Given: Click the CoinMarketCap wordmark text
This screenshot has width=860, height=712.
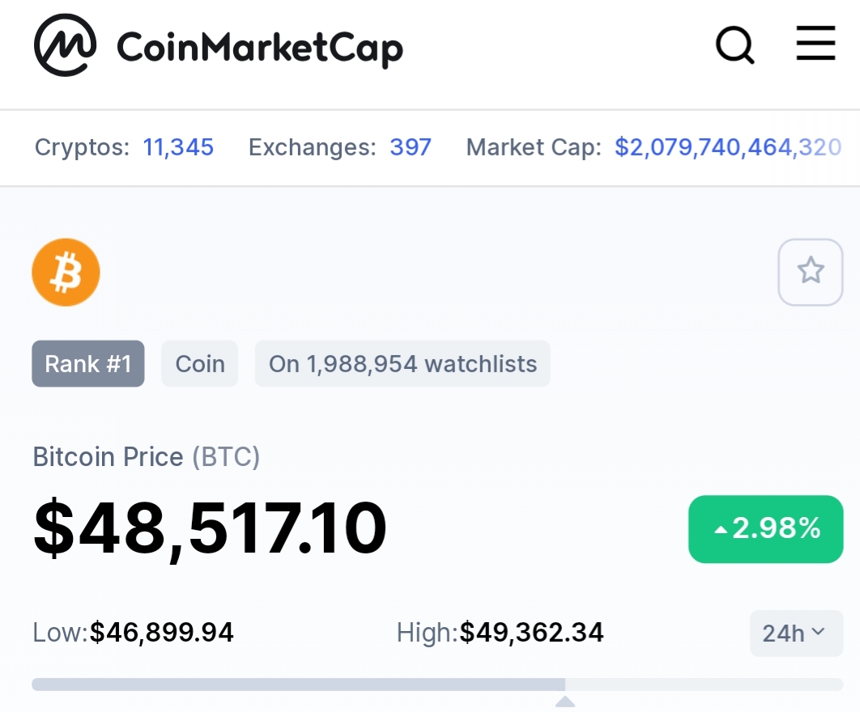Looking at the screenshot, I should click(x=260, y=49).
